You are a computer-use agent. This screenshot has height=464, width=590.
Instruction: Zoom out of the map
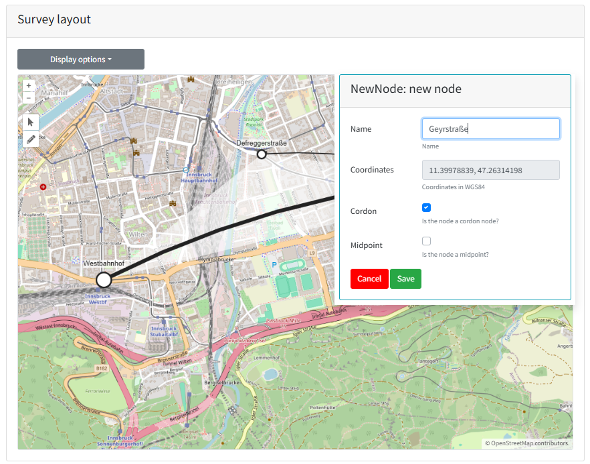click(x=29, y=98)
